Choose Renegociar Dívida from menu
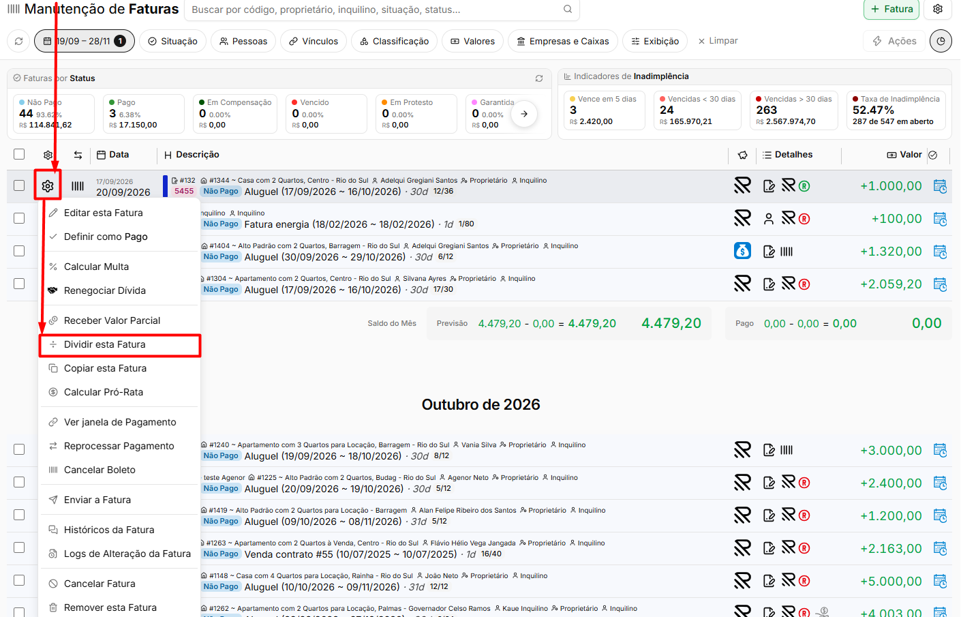This screenshot has height=617, width=961. (x=120, y=290)
